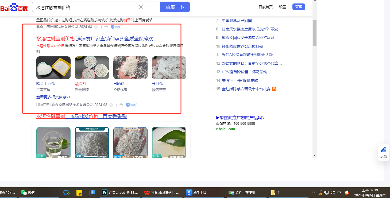Clear the search box with the X icon
The width and height of the screenshot is (390, 198).
tap(141, 7)
